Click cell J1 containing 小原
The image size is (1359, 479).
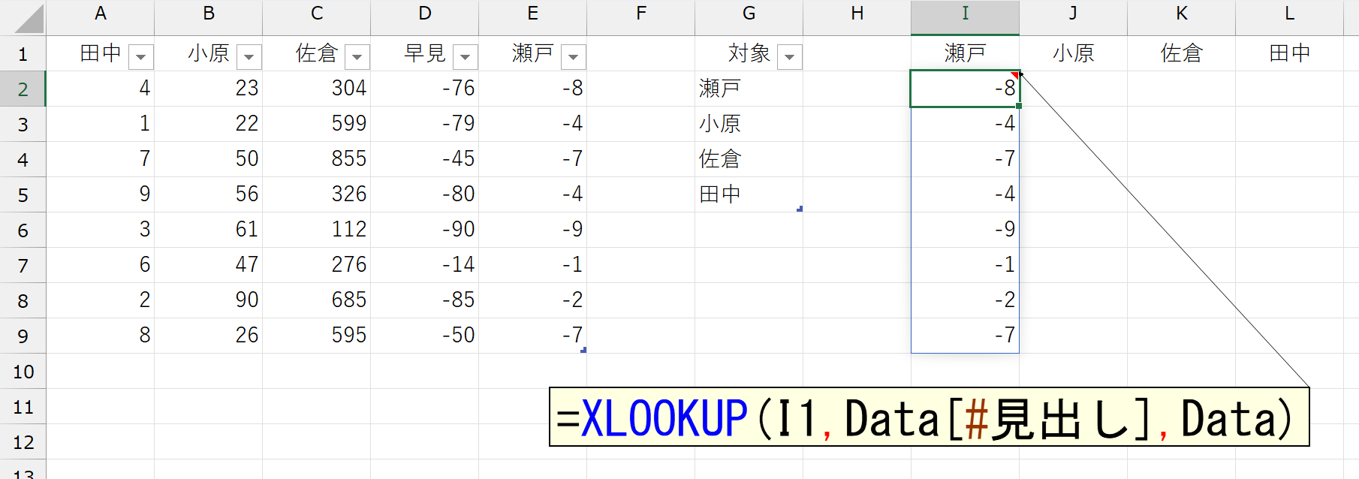(1074, 53)
